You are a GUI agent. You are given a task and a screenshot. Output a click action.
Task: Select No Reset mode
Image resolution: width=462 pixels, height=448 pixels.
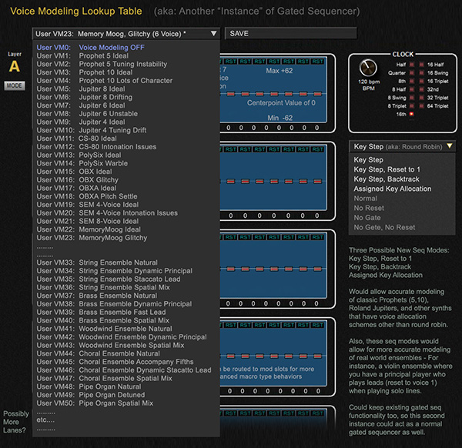pyautogui.click(x=369, y=209)
